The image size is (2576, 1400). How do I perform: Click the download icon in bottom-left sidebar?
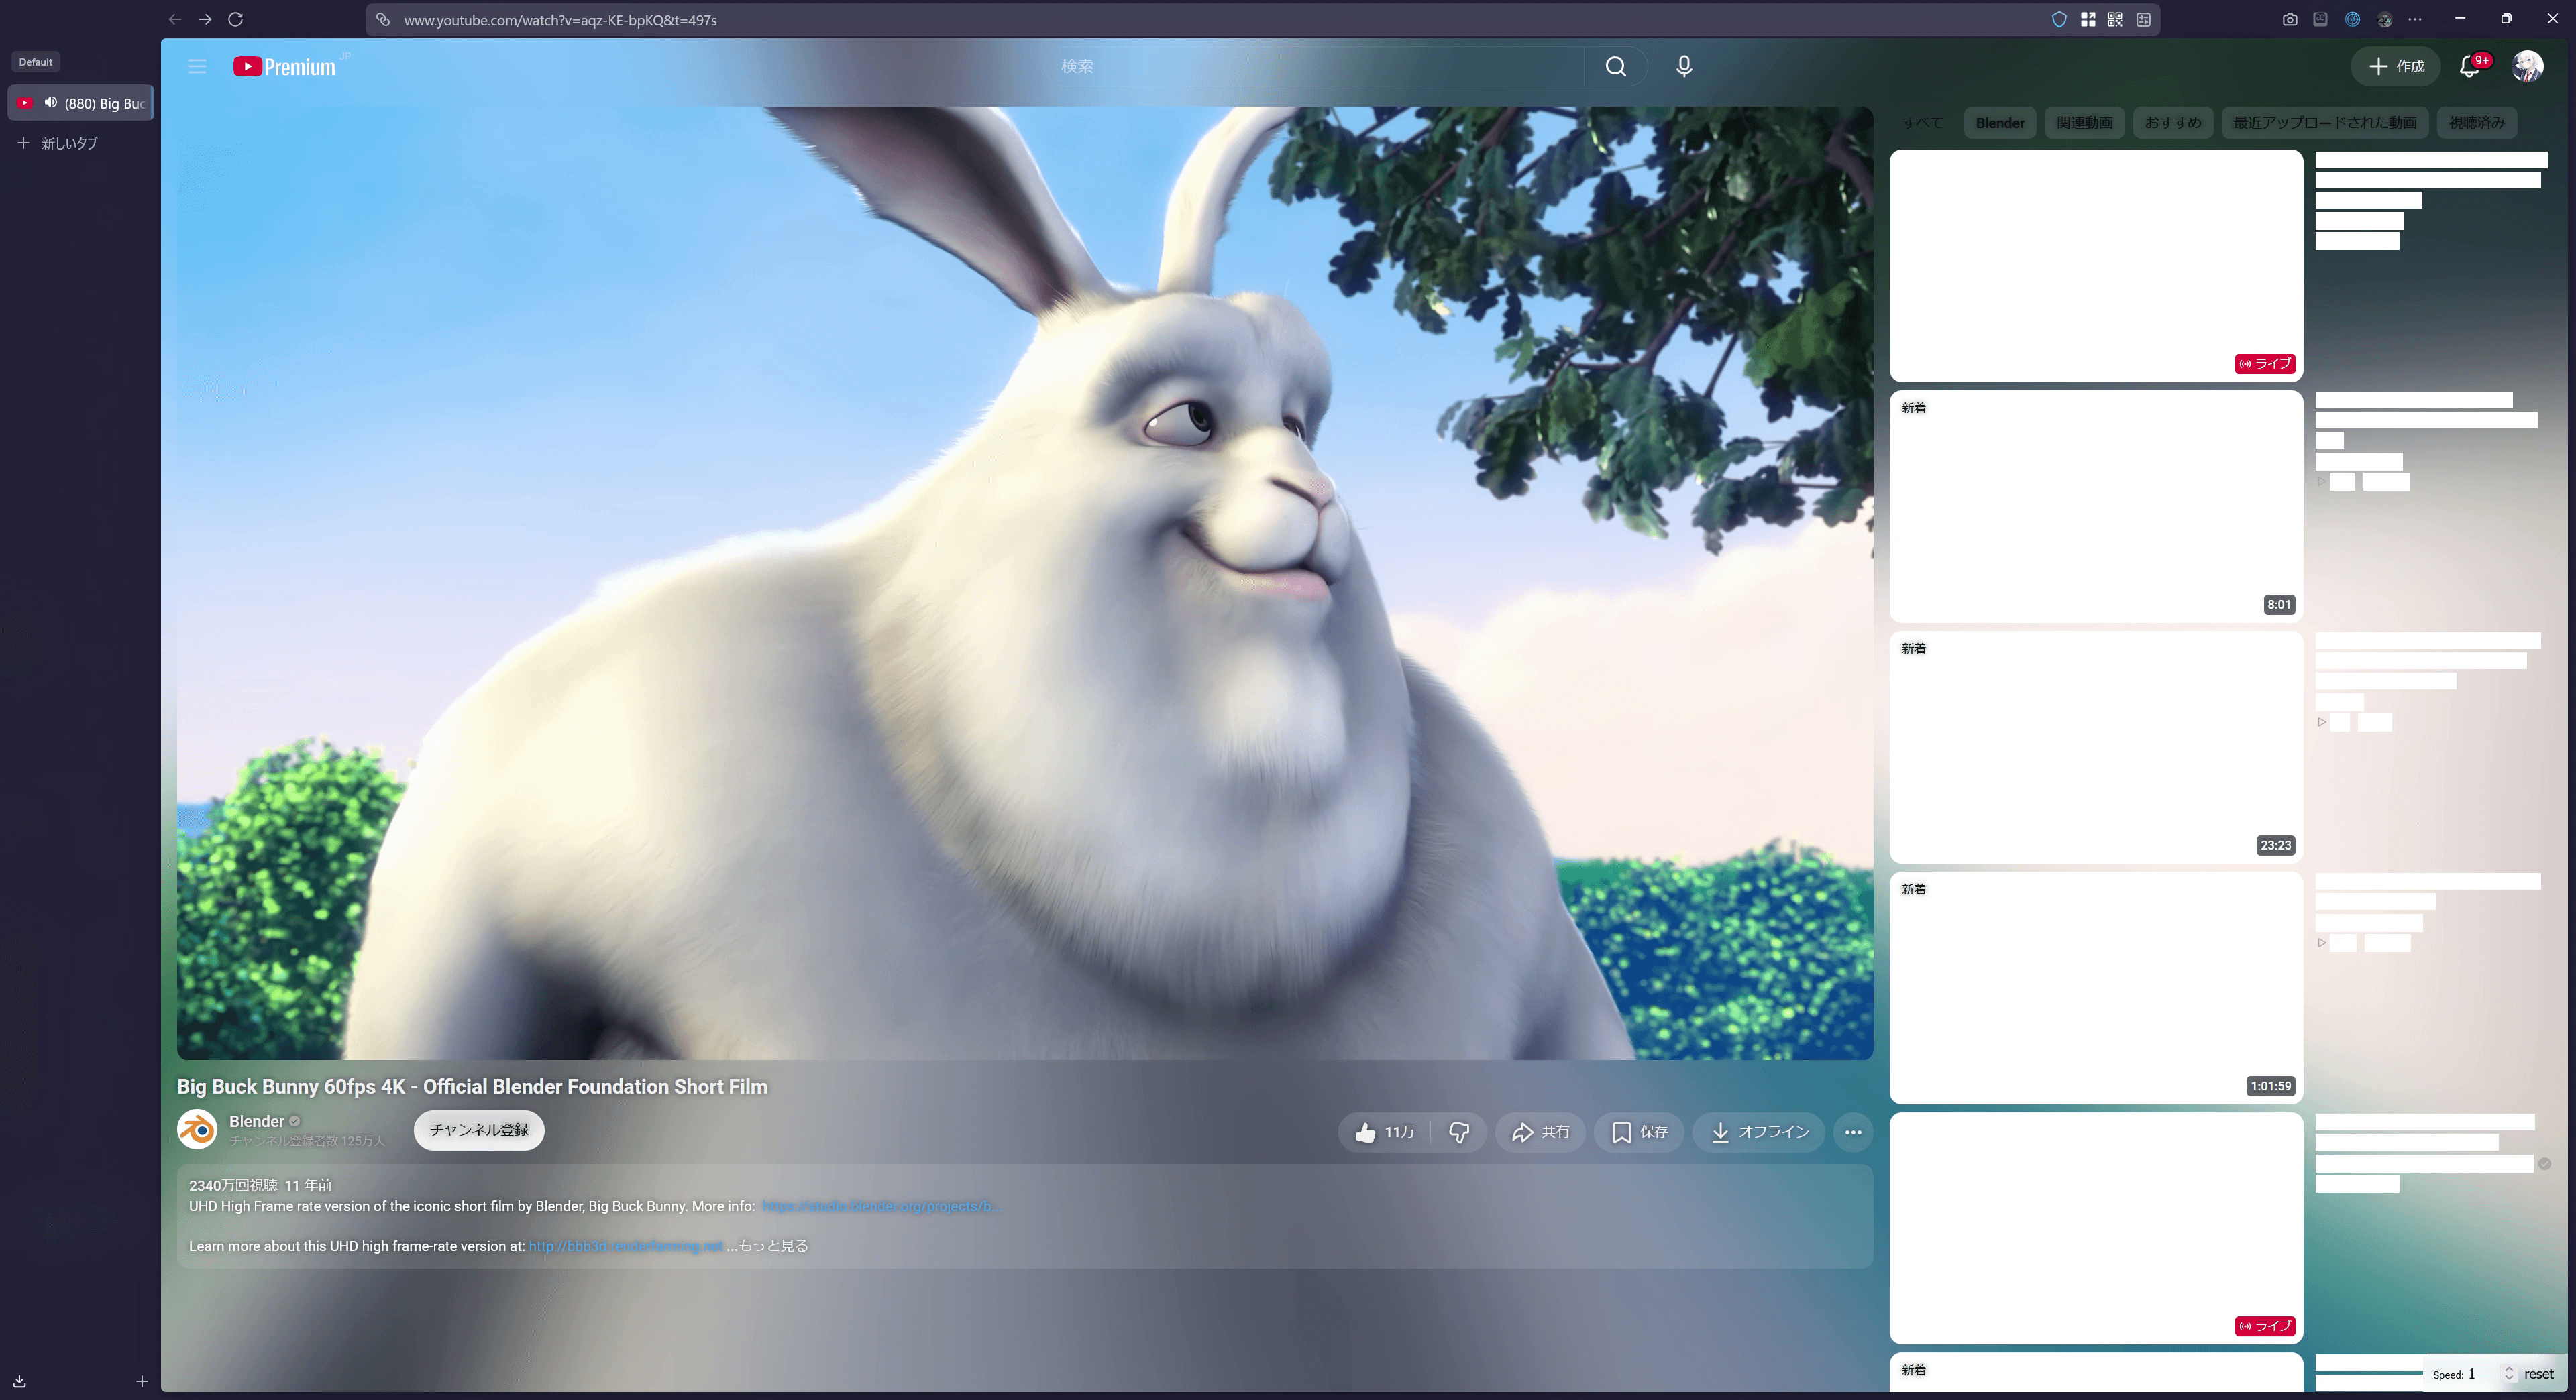coord(19,1381)
